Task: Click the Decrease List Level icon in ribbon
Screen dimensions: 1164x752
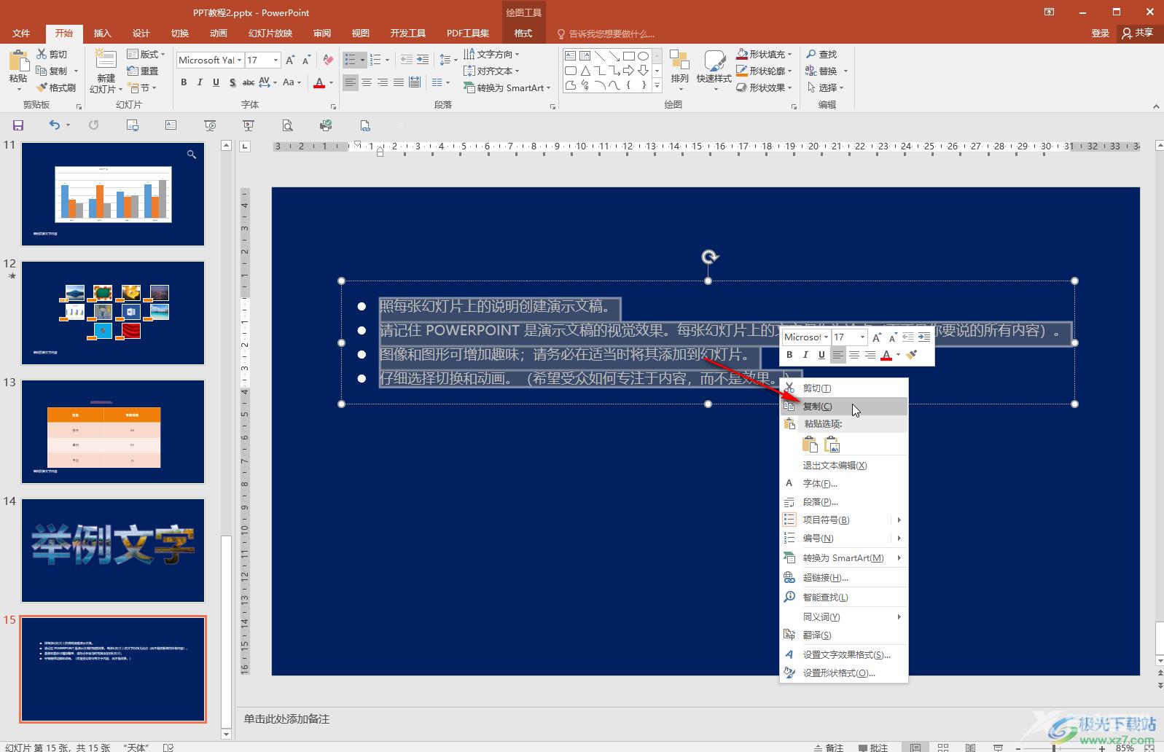Action: pos(407,60)
